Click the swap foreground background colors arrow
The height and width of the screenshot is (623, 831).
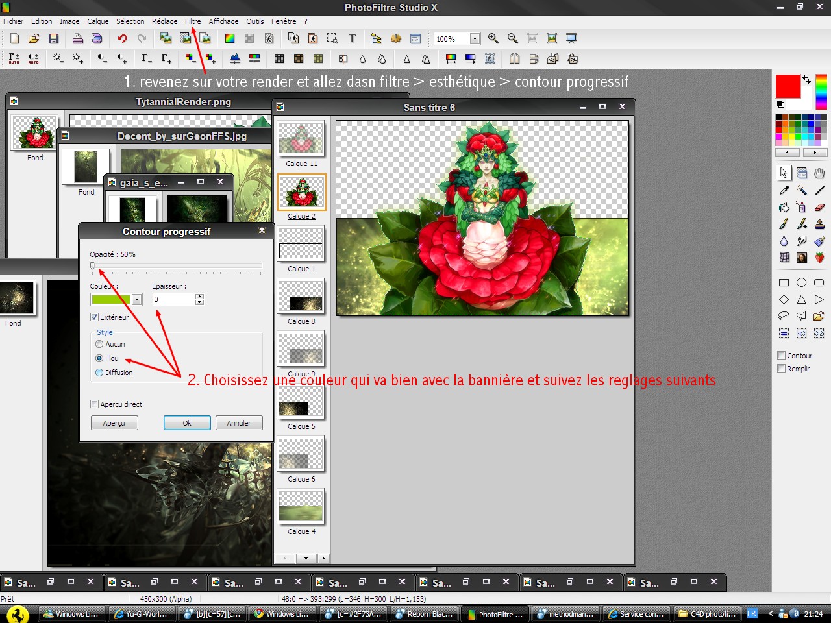(x=806, y=79)
